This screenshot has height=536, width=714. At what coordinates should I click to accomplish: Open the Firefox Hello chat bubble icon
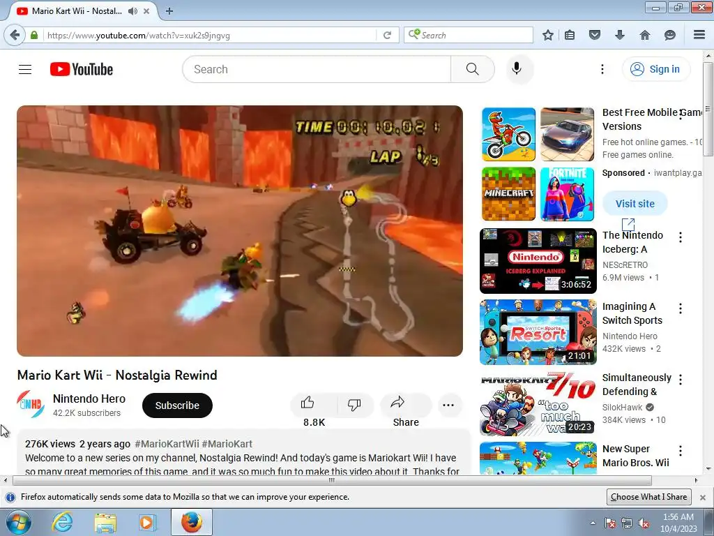(x=670, y=35)
